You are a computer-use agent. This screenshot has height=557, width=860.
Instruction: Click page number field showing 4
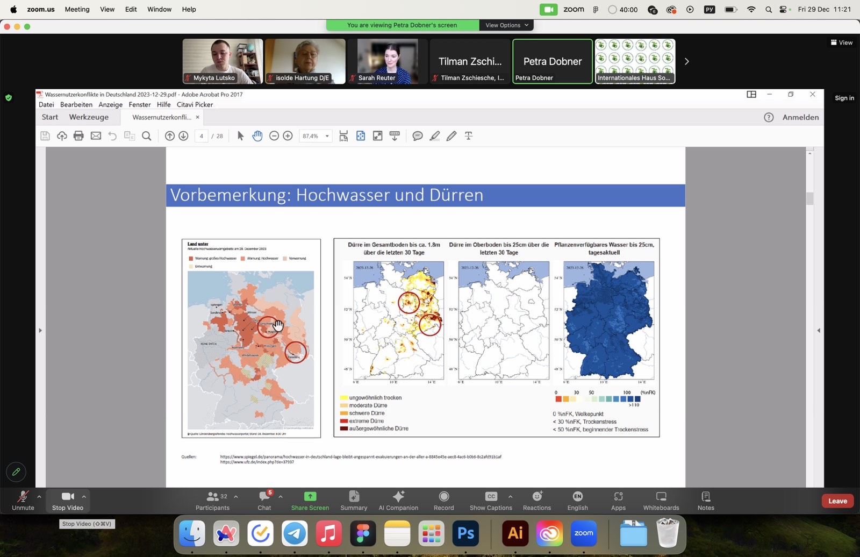[201, 136]
